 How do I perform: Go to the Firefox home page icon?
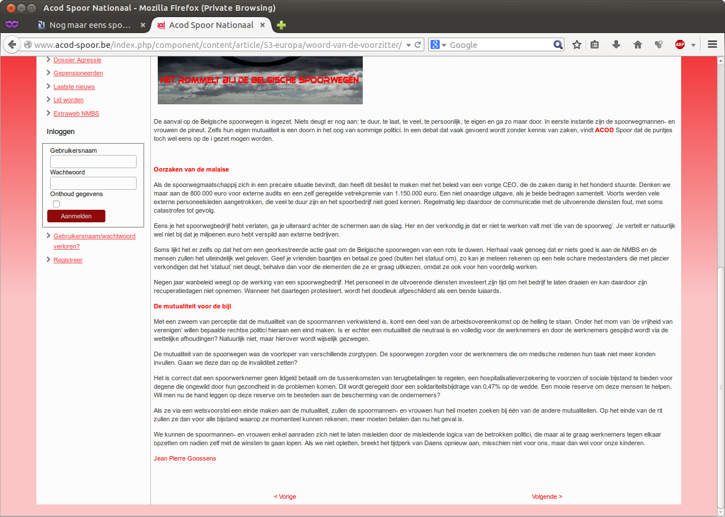click(638, 44)
